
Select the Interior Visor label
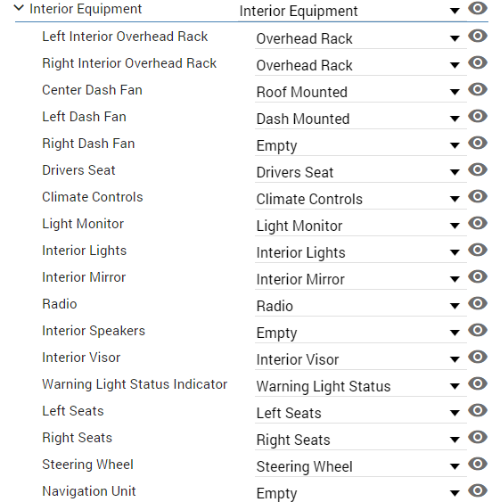[81, 358]
